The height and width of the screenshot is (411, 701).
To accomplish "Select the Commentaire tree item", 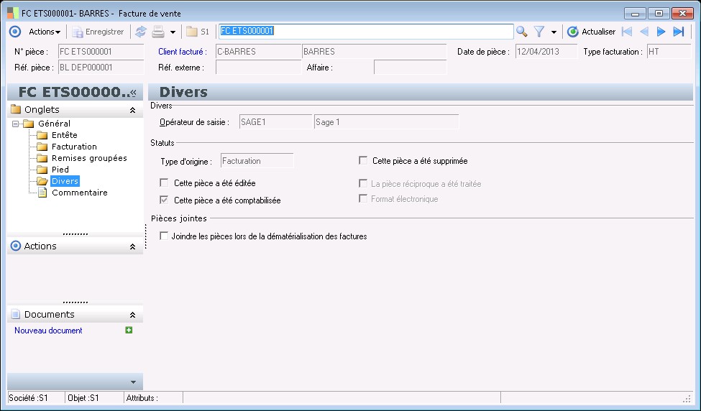I will [x=79, y=193].
